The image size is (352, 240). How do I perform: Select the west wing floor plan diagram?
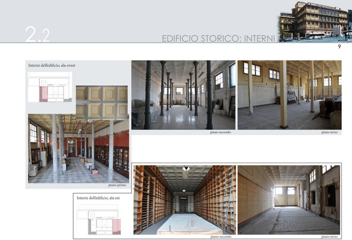tap(50, 87)
